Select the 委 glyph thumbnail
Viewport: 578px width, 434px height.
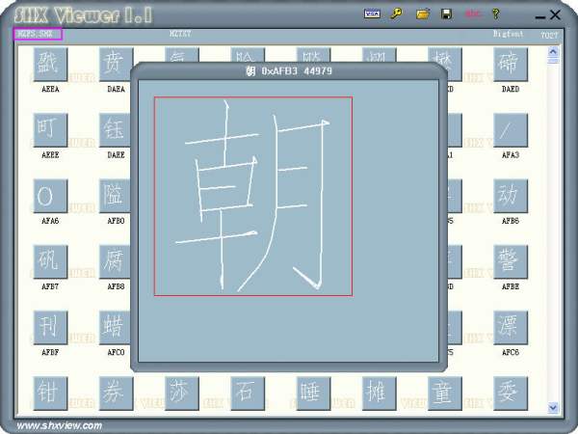click(x=511, y=393)
